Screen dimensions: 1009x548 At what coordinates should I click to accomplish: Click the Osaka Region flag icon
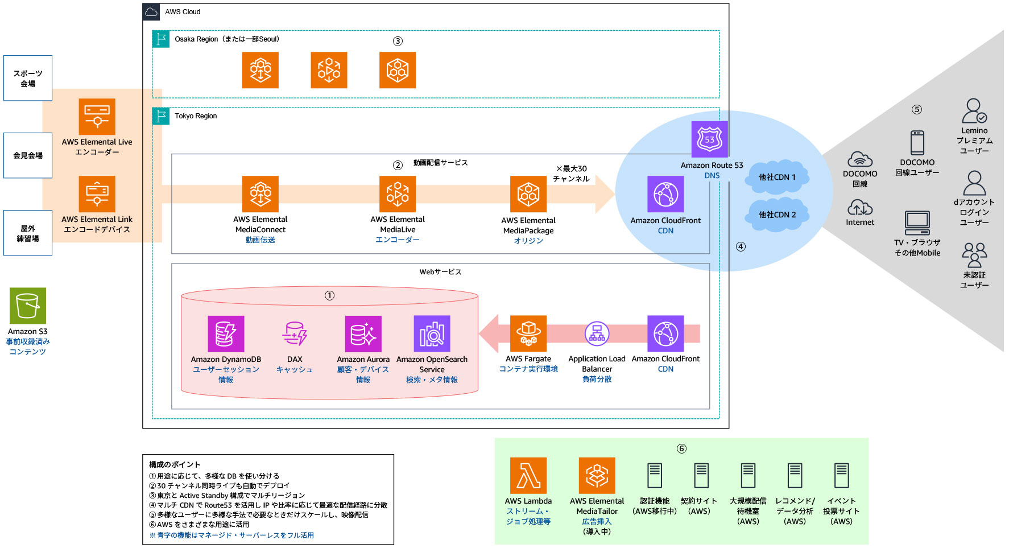pos(161,39)
